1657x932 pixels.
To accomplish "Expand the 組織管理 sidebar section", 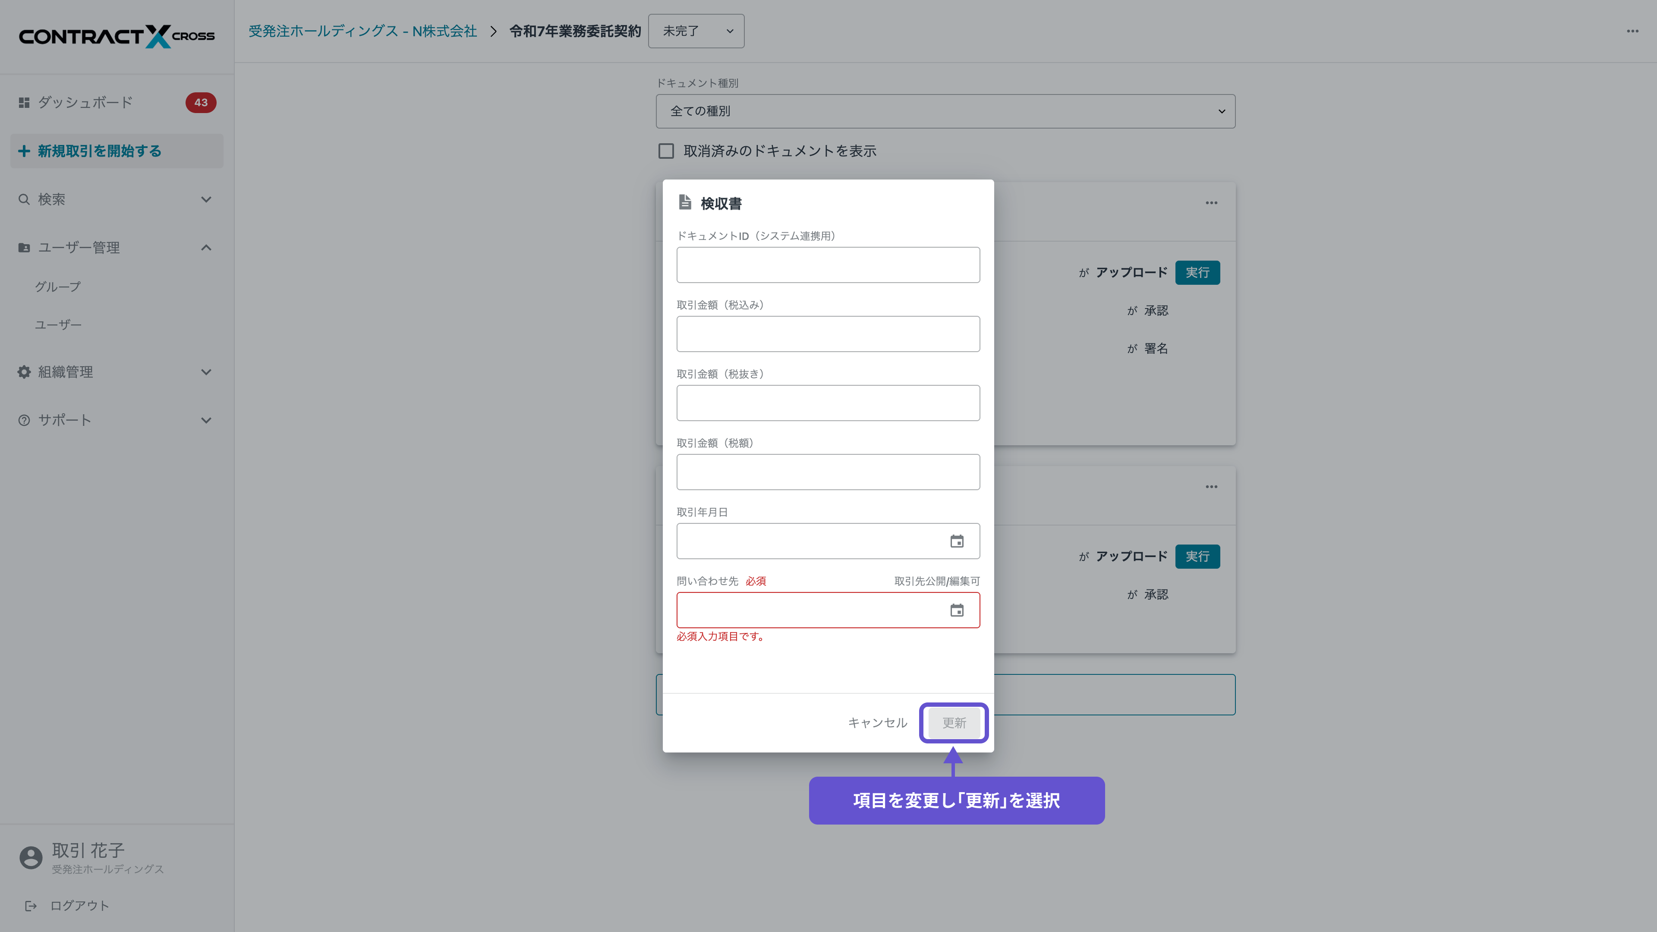I will [x=206, y=372].
